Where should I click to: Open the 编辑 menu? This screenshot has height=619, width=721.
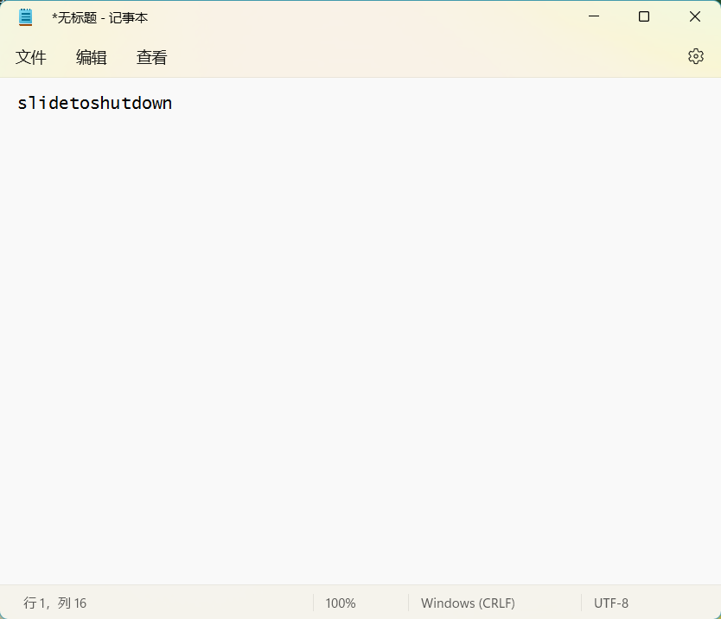tap(91, 57)
